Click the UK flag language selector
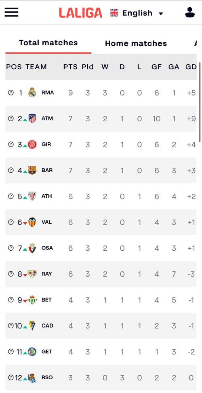 pyautogui.click(x=114, y=13)
